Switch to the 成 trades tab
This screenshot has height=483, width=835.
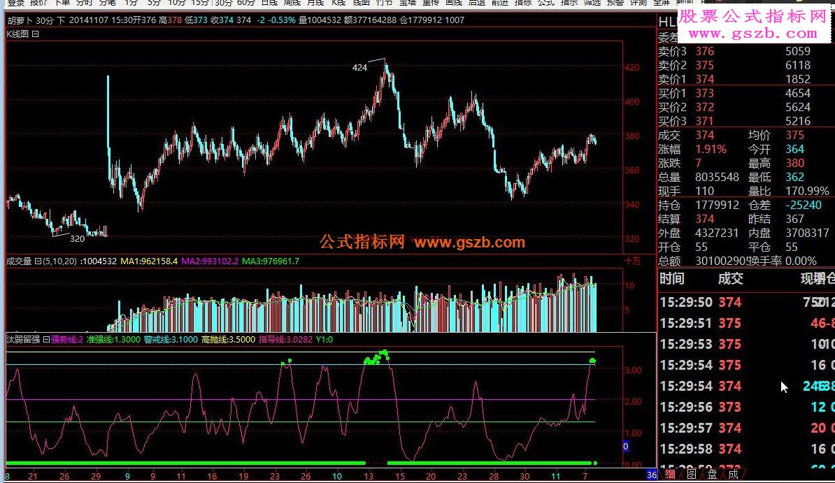(734, 474)
